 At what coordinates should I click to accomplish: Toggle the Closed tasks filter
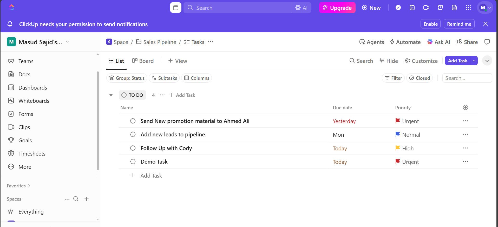click(x=420, y=78)
